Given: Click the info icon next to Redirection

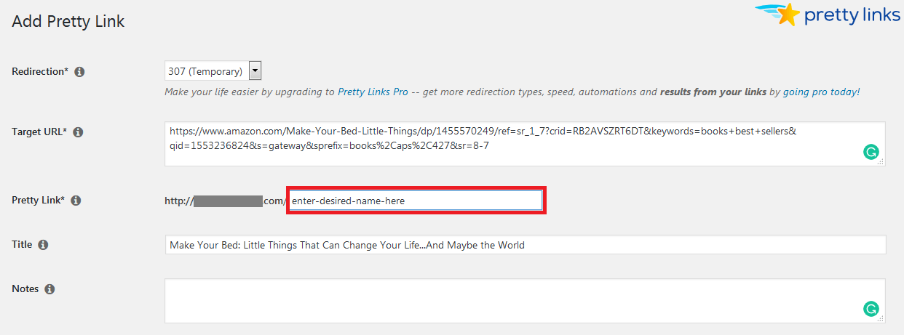Looking at the screenshot, I should click(80, 72).
